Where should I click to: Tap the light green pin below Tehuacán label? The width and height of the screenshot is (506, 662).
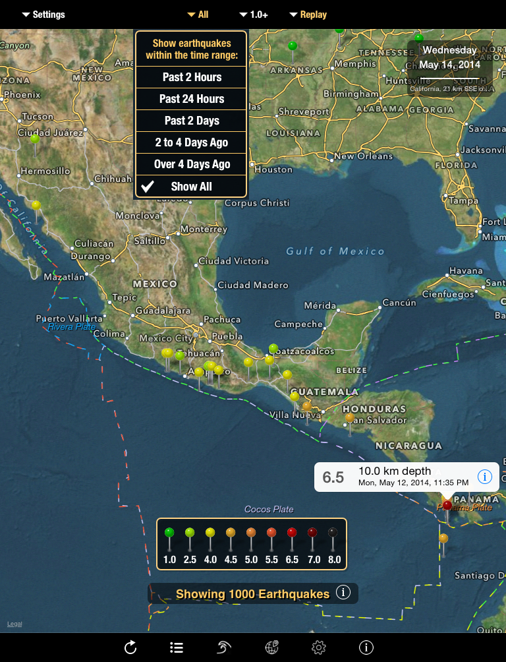[180, 356]
